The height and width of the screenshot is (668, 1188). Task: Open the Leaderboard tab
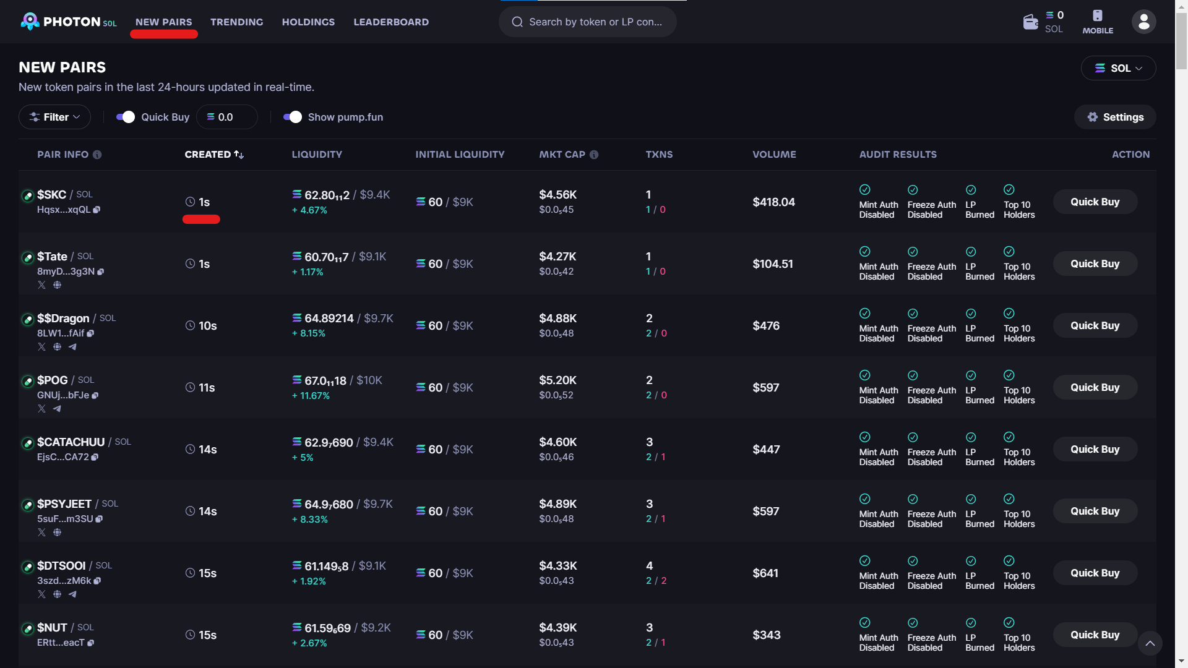click(x=390, y=22)
